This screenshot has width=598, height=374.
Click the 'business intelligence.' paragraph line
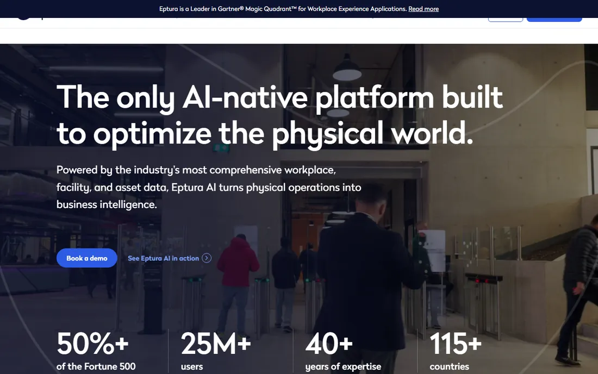[107, 205]
